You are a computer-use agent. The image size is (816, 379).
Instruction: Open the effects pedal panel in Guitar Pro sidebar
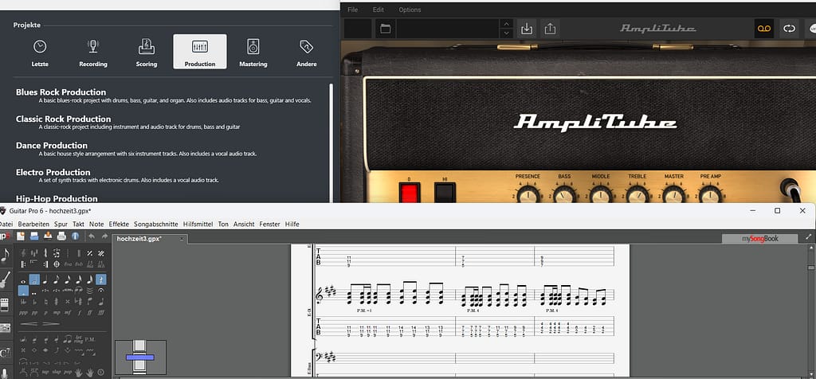(x=6, y=305)
